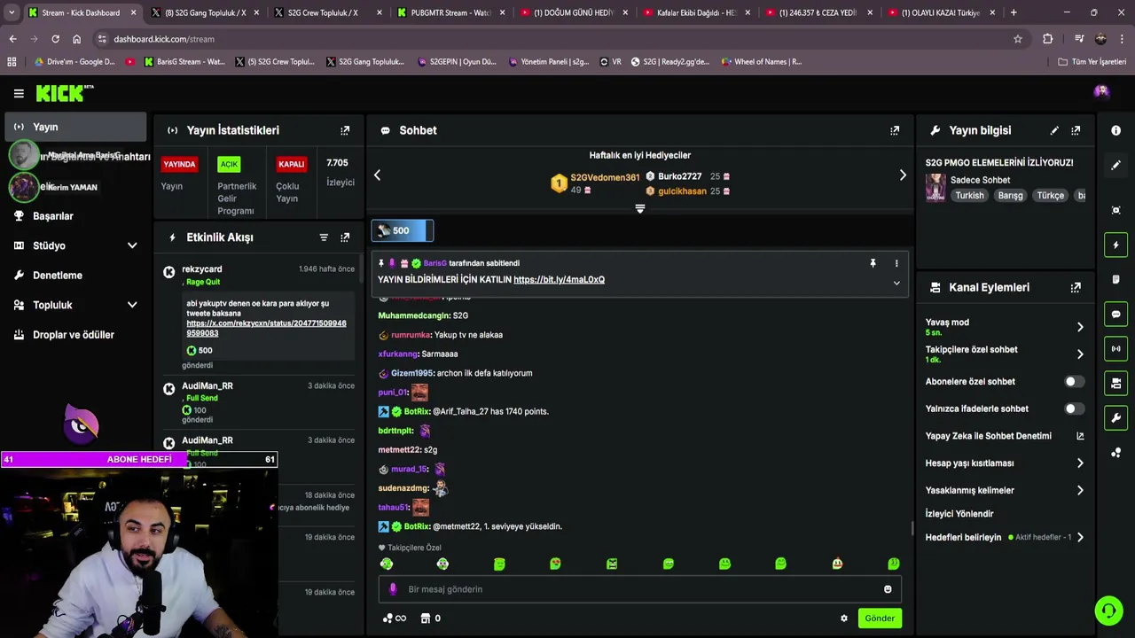The height and width of the screenshot is (638, 1135).
Task: Click the lightning bolt icon in right toolbar
Action: [x=1115, y=245]
